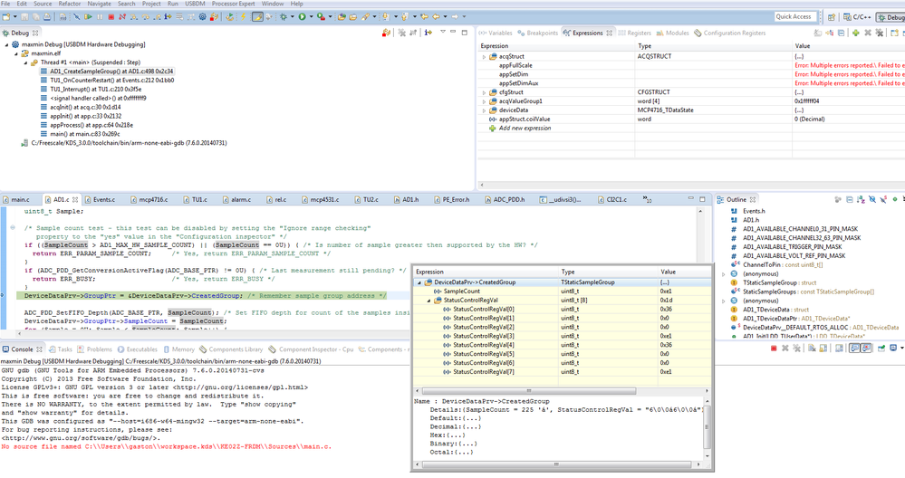
Task: Click the Resume debug button
Action: (90, 16)
